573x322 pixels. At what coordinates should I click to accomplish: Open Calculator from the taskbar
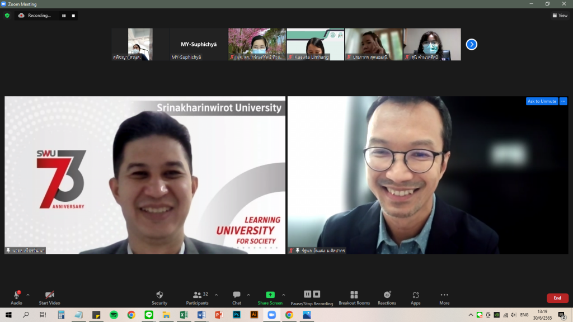[61, 315]
